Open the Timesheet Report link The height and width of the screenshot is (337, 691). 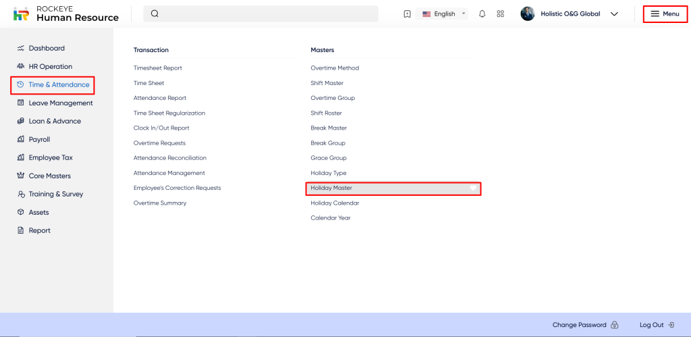click(x=158, y=68)
